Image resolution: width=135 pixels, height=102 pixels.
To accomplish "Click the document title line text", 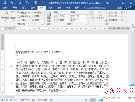I will 39,52.
